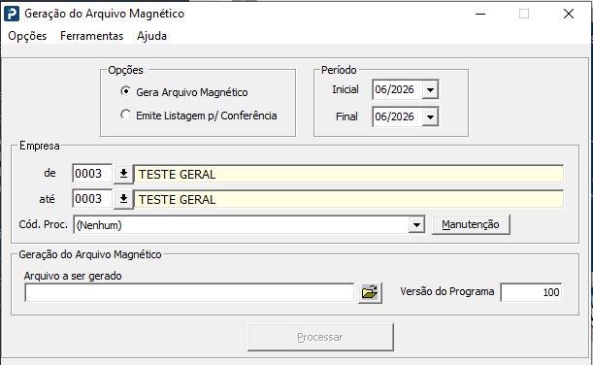The height and width of the screenshot is (365, 593).
Task: Open the Ajuda menu
Action: tap(151, 36)
